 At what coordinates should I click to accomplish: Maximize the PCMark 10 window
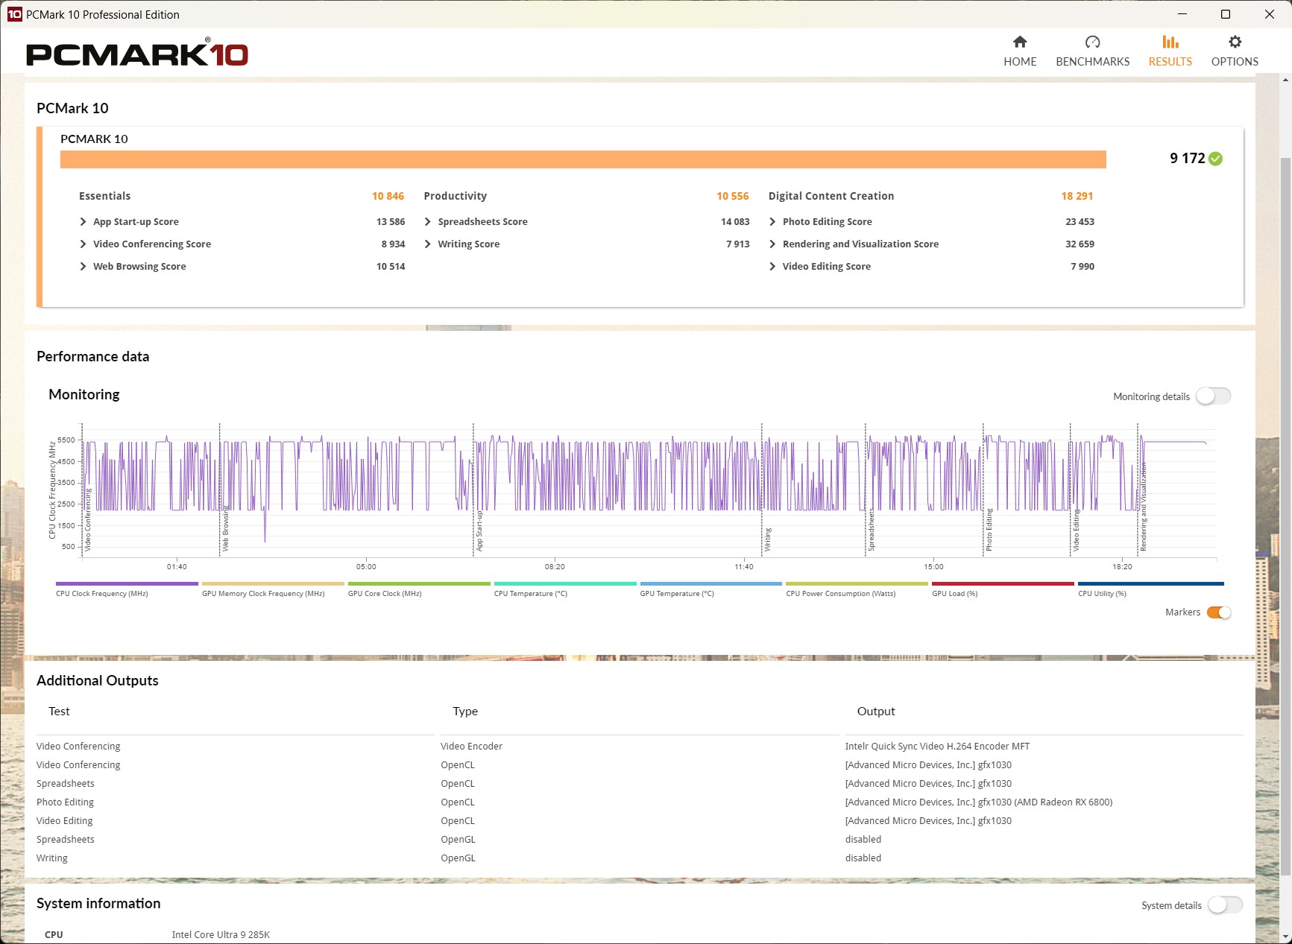(1226, 14)
